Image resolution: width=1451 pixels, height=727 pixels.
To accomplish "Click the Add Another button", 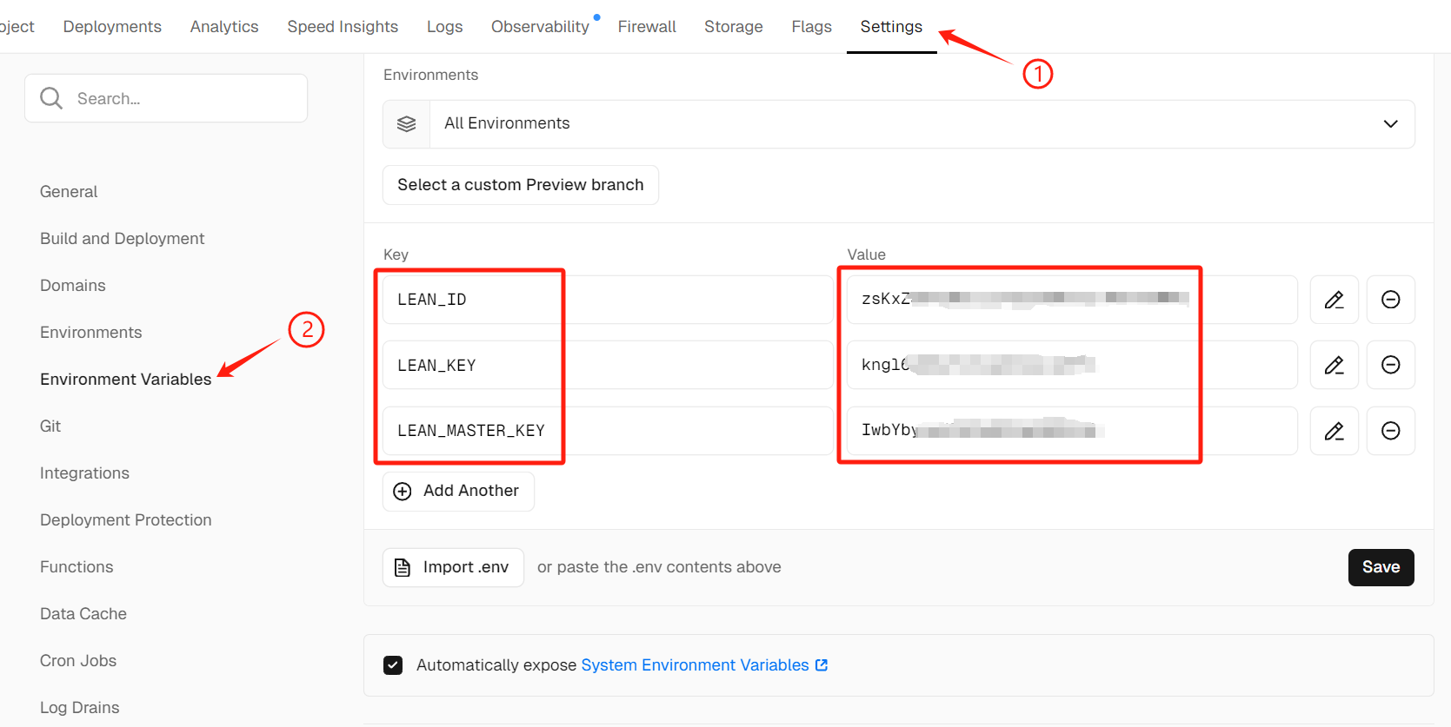I will pyautogui.click(x=458, y=491).
